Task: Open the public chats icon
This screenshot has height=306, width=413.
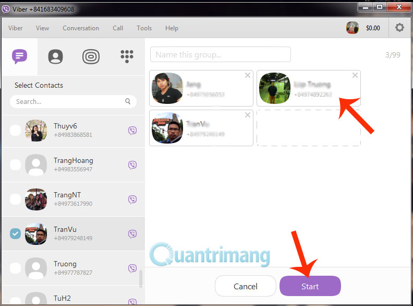Action: pyautogui.click(x=91, y=56)
